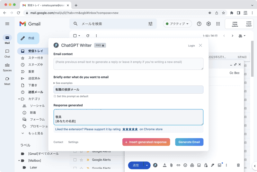Click the prompt field containing 転職の挨拶メール
Screen dimensions: 257x172
[x=128, y=90]
